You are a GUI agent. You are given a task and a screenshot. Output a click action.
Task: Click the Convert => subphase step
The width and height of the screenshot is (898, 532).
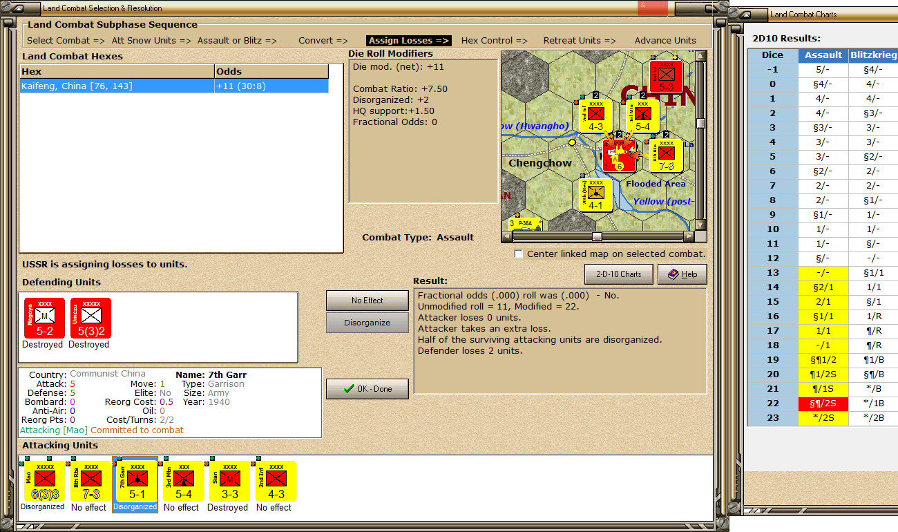click(323, 40)
